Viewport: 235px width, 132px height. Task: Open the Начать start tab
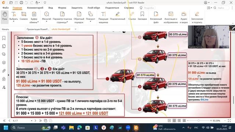click(6, 29)
